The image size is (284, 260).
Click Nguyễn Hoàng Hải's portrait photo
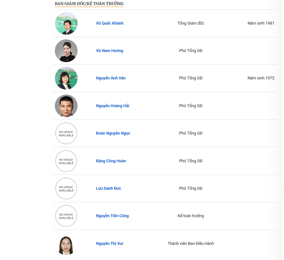tap(66, 106)
